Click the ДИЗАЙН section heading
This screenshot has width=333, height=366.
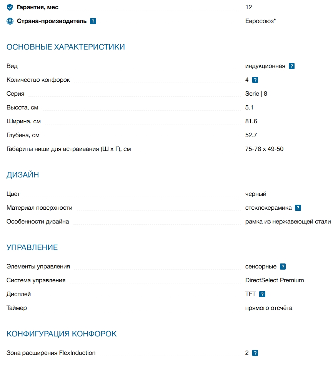coord(23,175)
